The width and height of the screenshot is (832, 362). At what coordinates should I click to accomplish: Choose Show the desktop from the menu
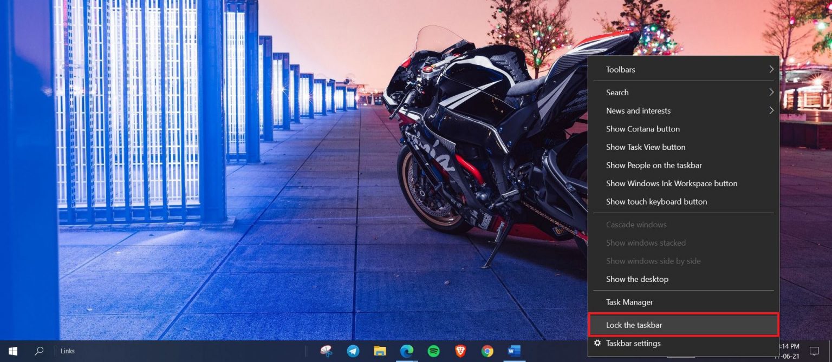coord(636,279)
